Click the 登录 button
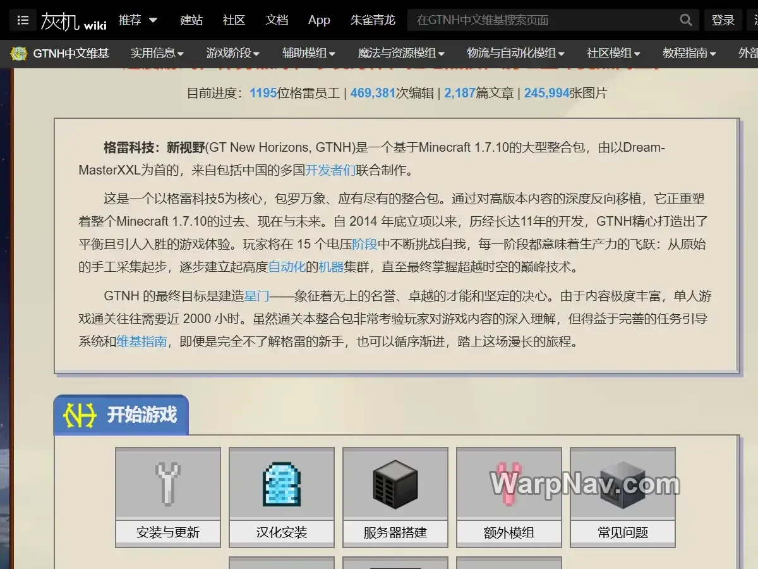758x569 pixels. (723, 20)
